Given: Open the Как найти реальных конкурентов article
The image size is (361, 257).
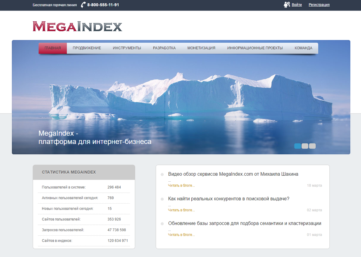Looking at the screenshot, I should click(x=229, y=199).
